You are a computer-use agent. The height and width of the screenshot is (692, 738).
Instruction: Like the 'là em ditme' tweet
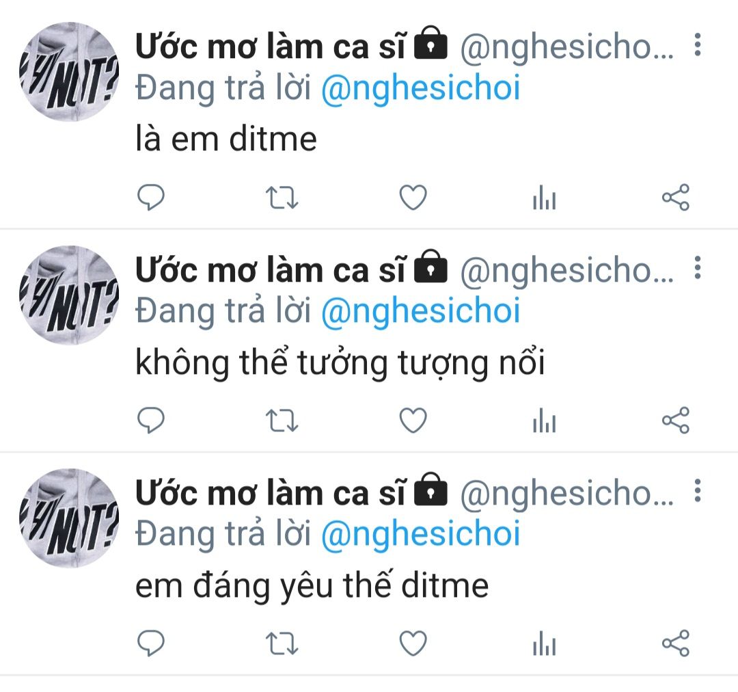click(x=413, y=198)
